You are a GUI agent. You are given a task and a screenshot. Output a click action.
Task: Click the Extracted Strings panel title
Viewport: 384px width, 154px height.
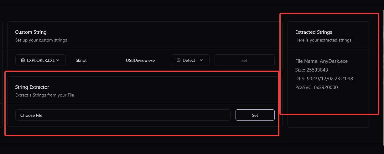(314, 32)
